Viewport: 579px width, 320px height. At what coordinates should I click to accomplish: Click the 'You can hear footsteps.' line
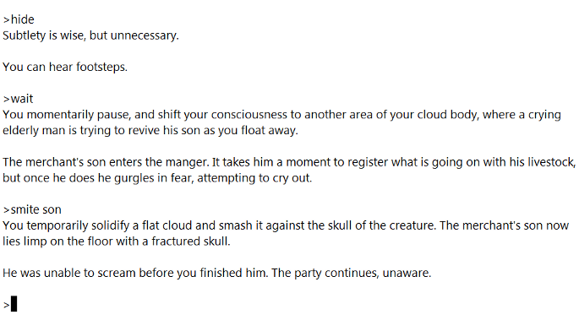[x=65, y=67]
